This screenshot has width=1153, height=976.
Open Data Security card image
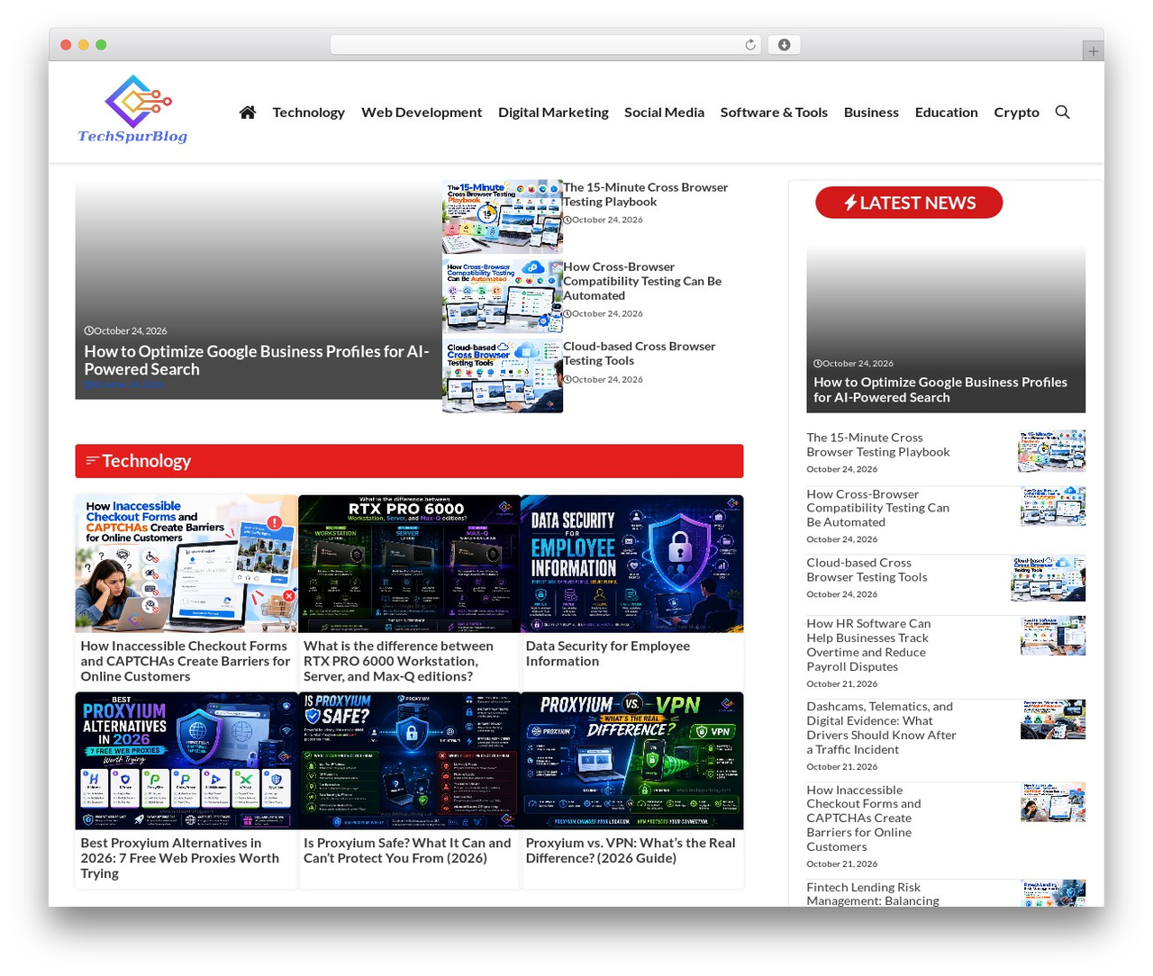click(632, 564)
